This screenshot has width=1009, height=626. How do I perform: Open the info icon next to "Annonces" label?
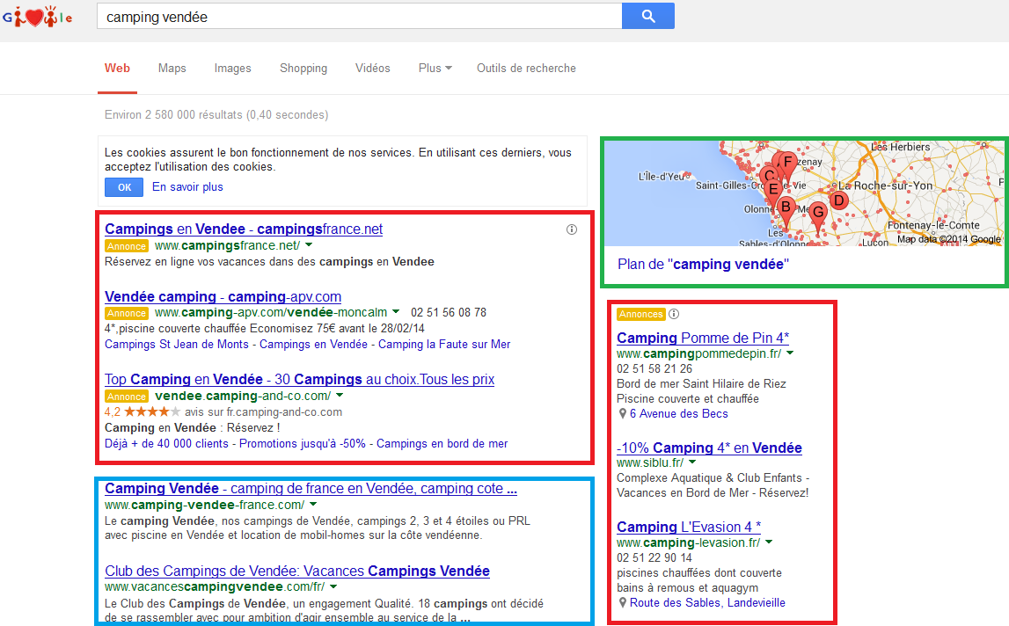(x=673, y=313)
